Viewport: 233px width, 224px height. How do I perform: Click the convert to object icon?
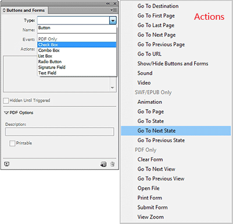pyautogui.click(x=103, y=164)
